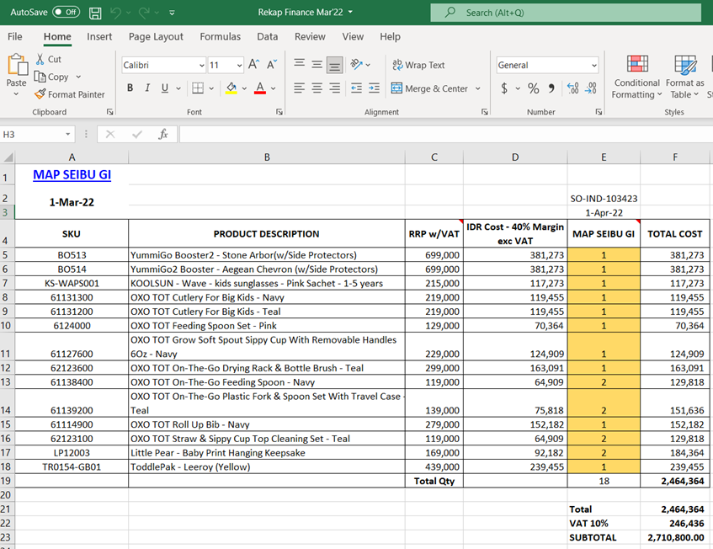Click Orientation text angle icon
This screenshot has width=713, height=549.
(x=356, y=65)
